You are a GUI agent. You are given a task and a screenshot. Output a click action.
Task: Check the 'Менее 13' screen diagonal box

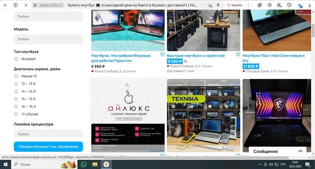point(16,76)
